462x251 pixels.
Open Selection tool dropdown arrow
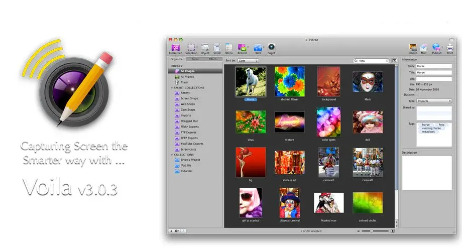click(x=197, y=47)
